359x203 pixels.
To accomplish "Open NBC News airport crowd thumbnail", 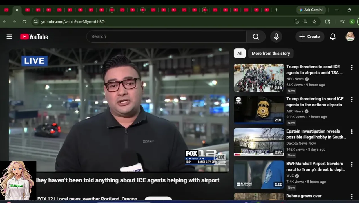I will pyautogui.click(x=259, y=78).
